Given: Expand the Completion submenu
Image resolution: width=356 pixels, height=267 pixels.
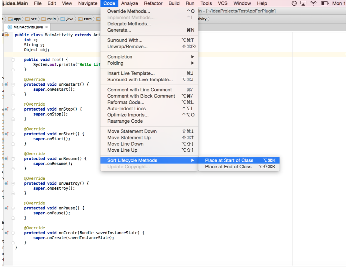Looking at the screenshot, I should coord(149,57).
